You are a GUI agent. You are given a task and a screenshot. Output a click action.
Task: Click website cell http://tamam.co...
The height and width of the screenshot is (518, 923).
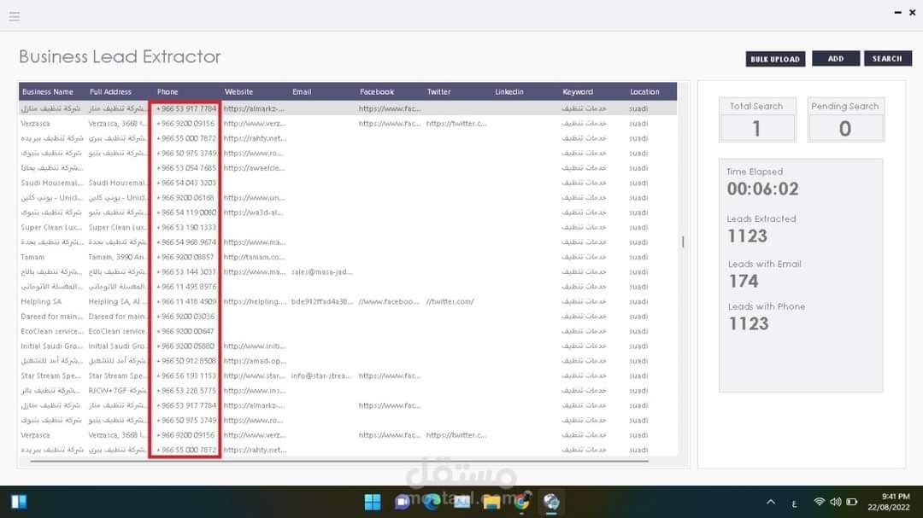255,257
